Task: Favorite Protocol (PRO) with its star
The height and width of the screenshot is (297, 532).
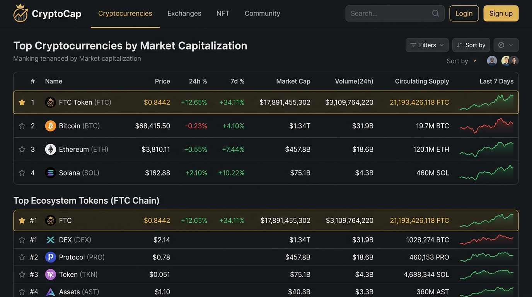Action: [x=22, y=257]
